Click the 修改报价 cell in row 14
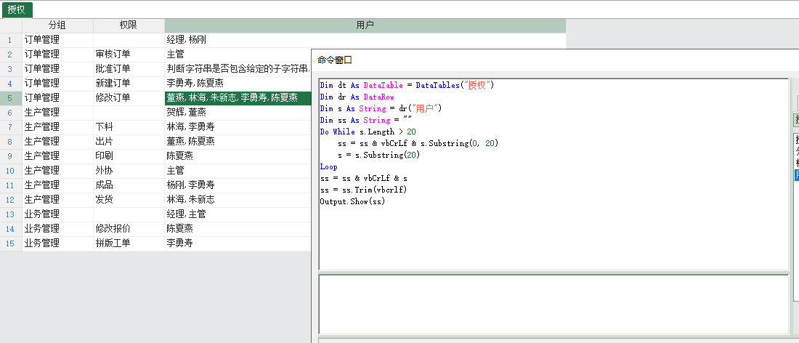Screen dimensions: 799x343 point(113,229)
